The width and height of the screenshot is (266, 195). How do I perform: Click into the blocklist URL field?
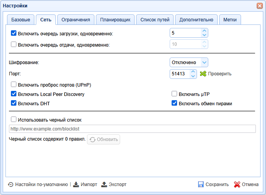coord(132,129)
